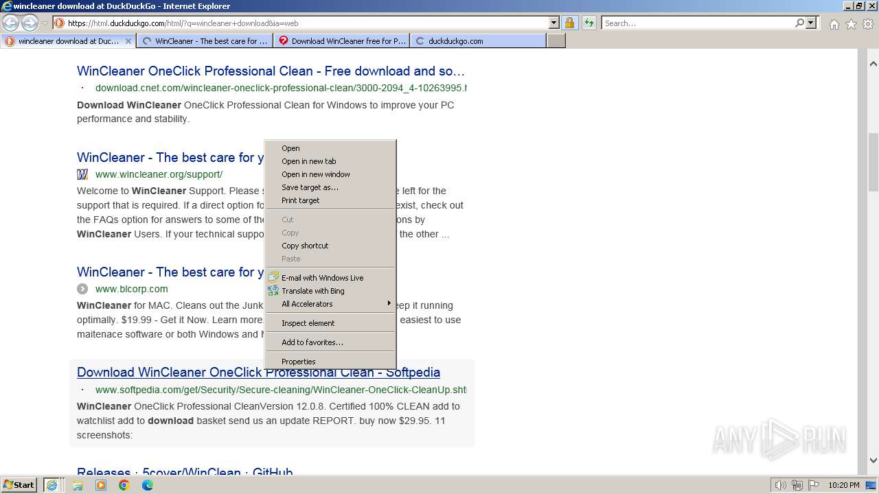Click the Refresh page icon

(589, 23)
